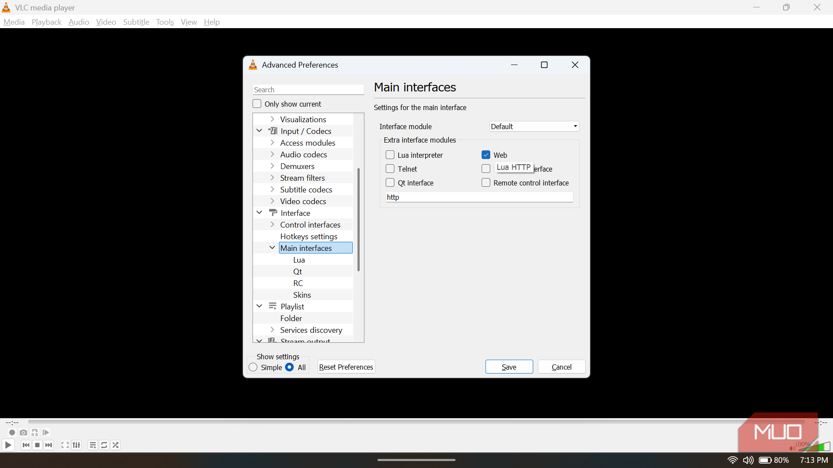Viewport: 833px width, 468px height.
Task: Open the Playback menu
Action: [46, 22]
